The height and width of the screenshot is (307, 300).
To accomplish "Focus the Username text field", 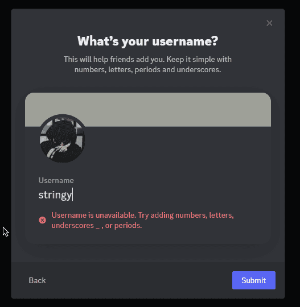I will 148,195.
